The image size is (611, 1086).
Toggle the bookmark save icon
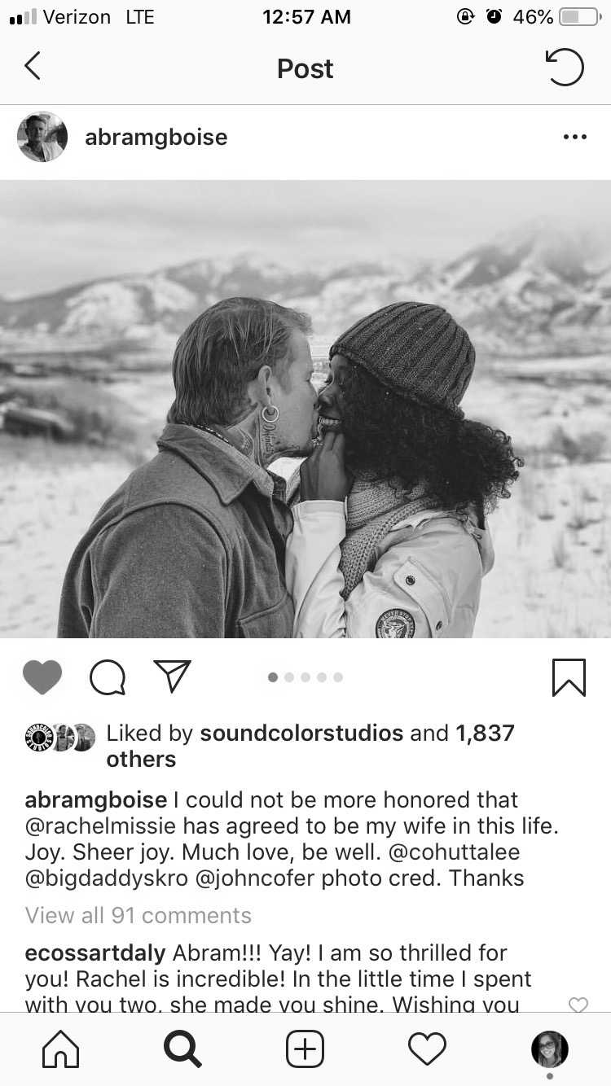point(569,677)
